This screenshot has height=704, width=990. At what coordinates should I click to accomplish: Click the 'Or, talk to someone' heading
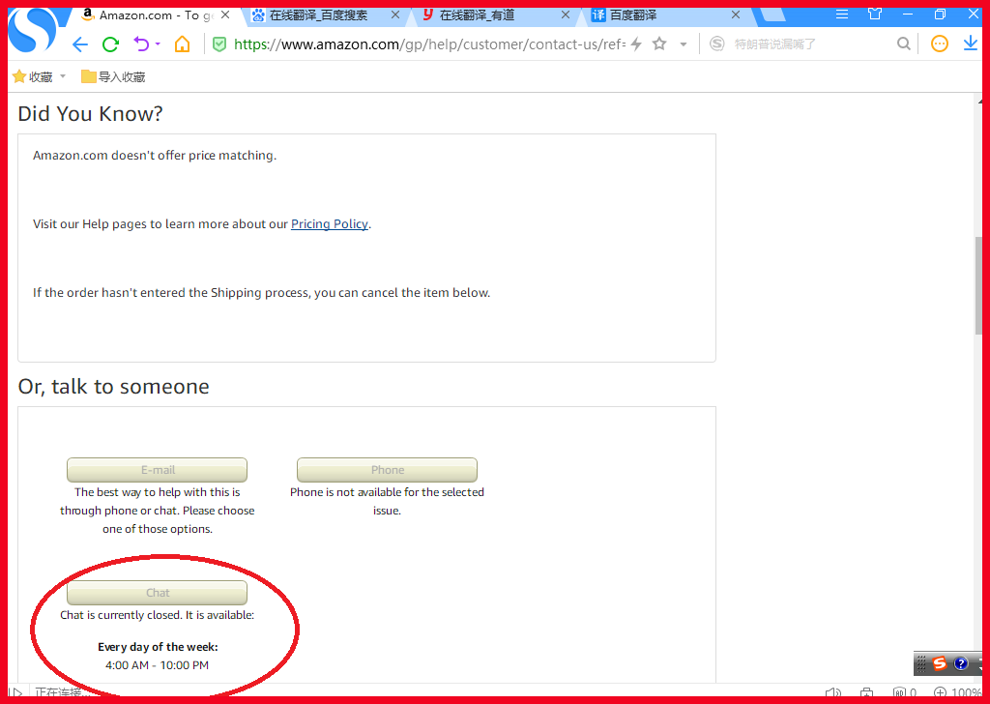[x=114, y=387]
